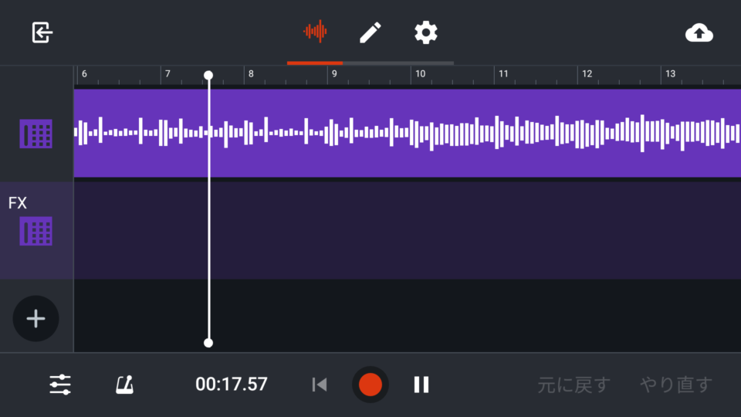Tap bar 8 on the ruler
Image resolution: width=741 pixels, height=417 pixels.
point(251,74)
